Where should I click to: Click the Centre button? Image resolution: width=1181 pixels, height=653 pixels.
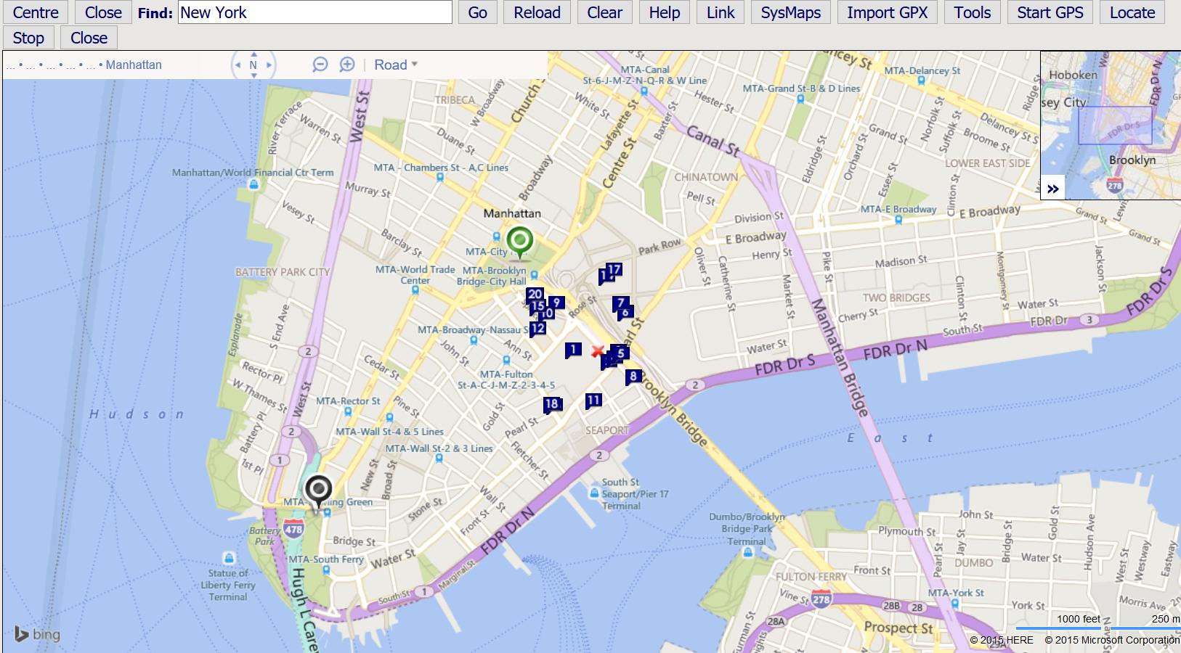pyautogui.click(x=36, y=12)
